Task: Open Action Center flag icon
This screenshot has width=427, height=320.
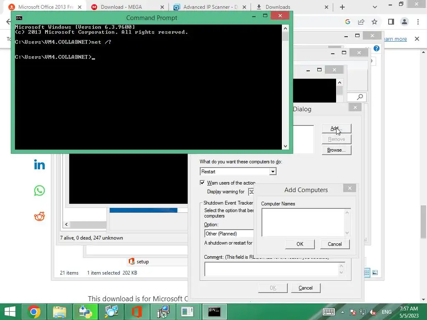Action: pos(353,312)
